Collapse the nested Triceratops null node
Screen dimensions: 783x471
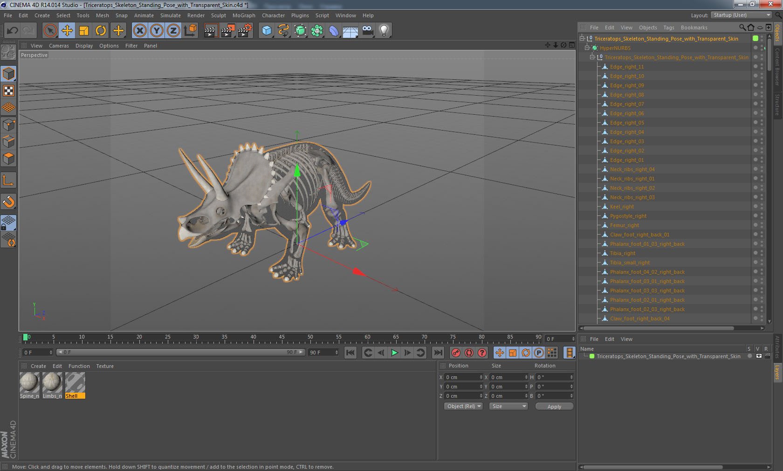click(592, 57)
